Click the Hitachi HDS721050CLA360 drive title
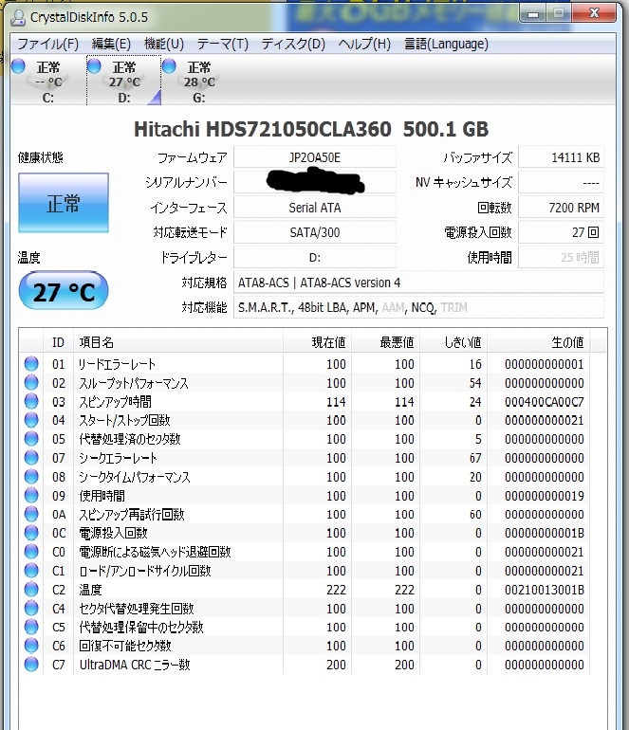The width and height of the screenshot is (629, 730). click(311, 129)
